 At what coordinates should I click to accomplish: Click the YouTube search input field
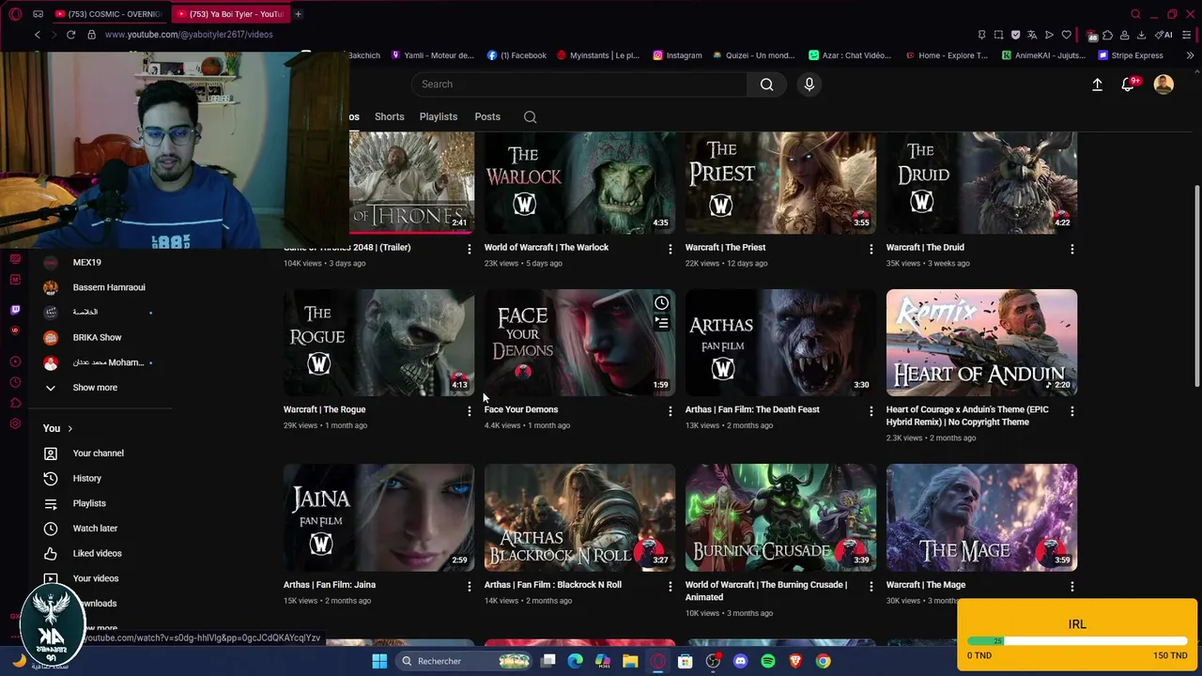coord(579,84)
